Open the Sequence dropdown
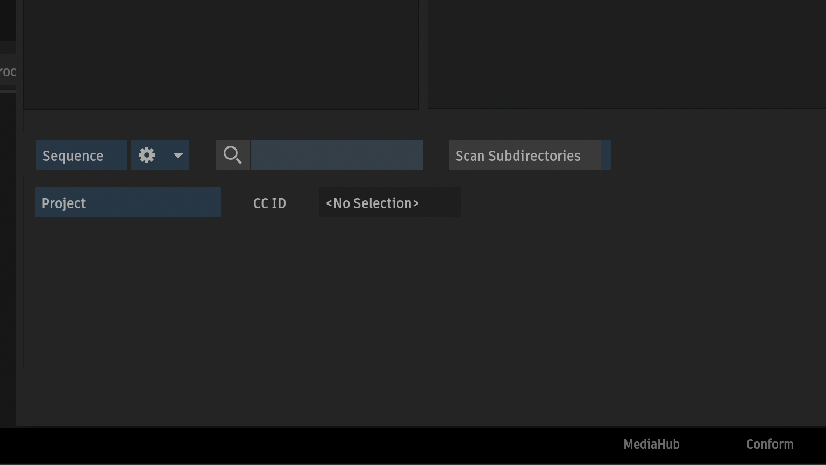Image resolution: width=826 pixels, height=465 pixels. [81, 156]
